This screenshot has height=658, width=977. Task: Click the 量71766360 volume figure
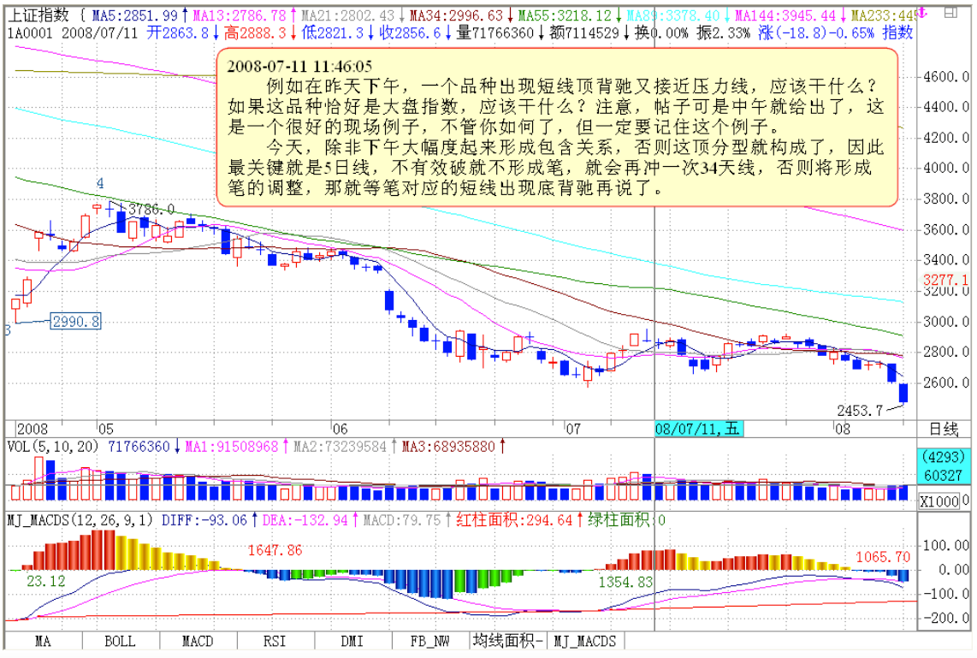pyautogui.click(x=495, y=33)
